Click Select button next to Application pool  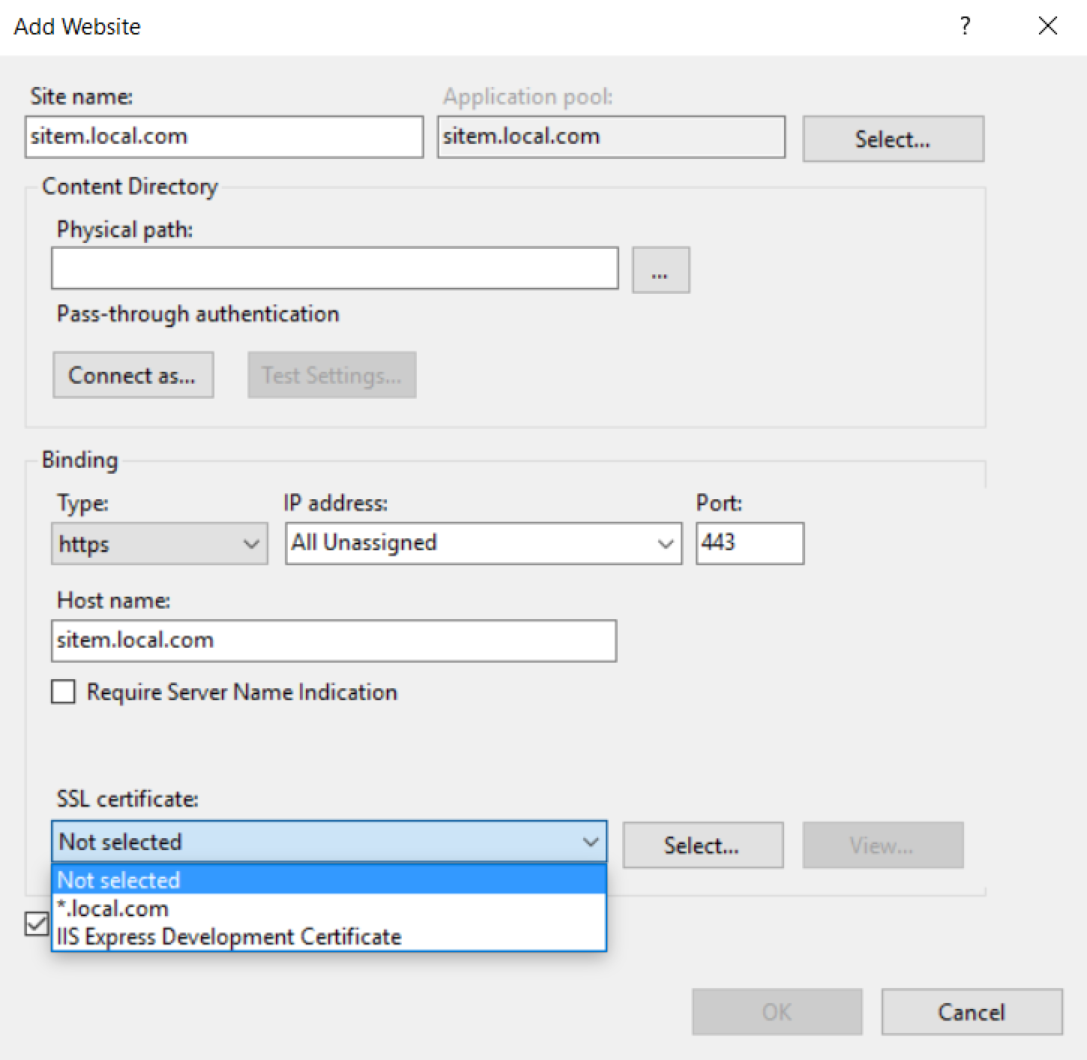(x=893, y=139)
